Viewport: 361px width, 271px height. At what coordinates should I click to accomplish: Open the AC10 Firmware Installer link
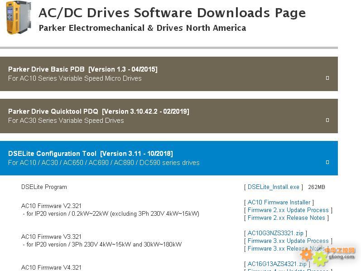click(x=279, y=202)
